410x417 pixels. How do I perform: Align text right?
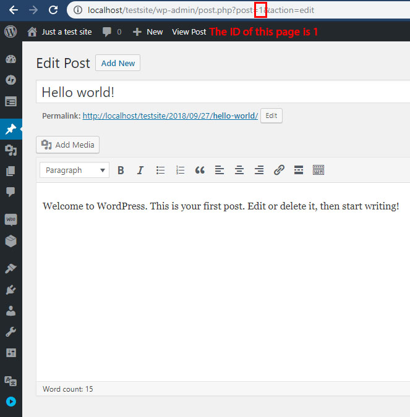[259, 170]
